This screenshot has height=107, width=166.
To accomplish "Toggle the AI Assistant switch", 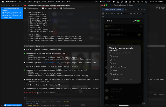I will pos(139,35).
